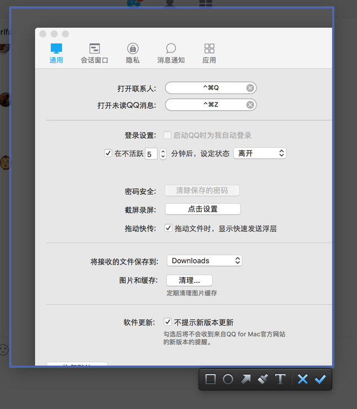
Task: Switch to the 消息通知 tab
Action: tap(171, 53)
